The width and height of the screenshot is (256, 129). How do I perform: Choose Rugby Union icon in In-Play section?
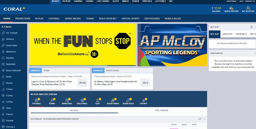pyautogui.click(x=113, y=100)
